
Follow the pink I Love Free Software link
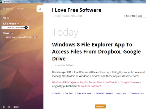89,86
